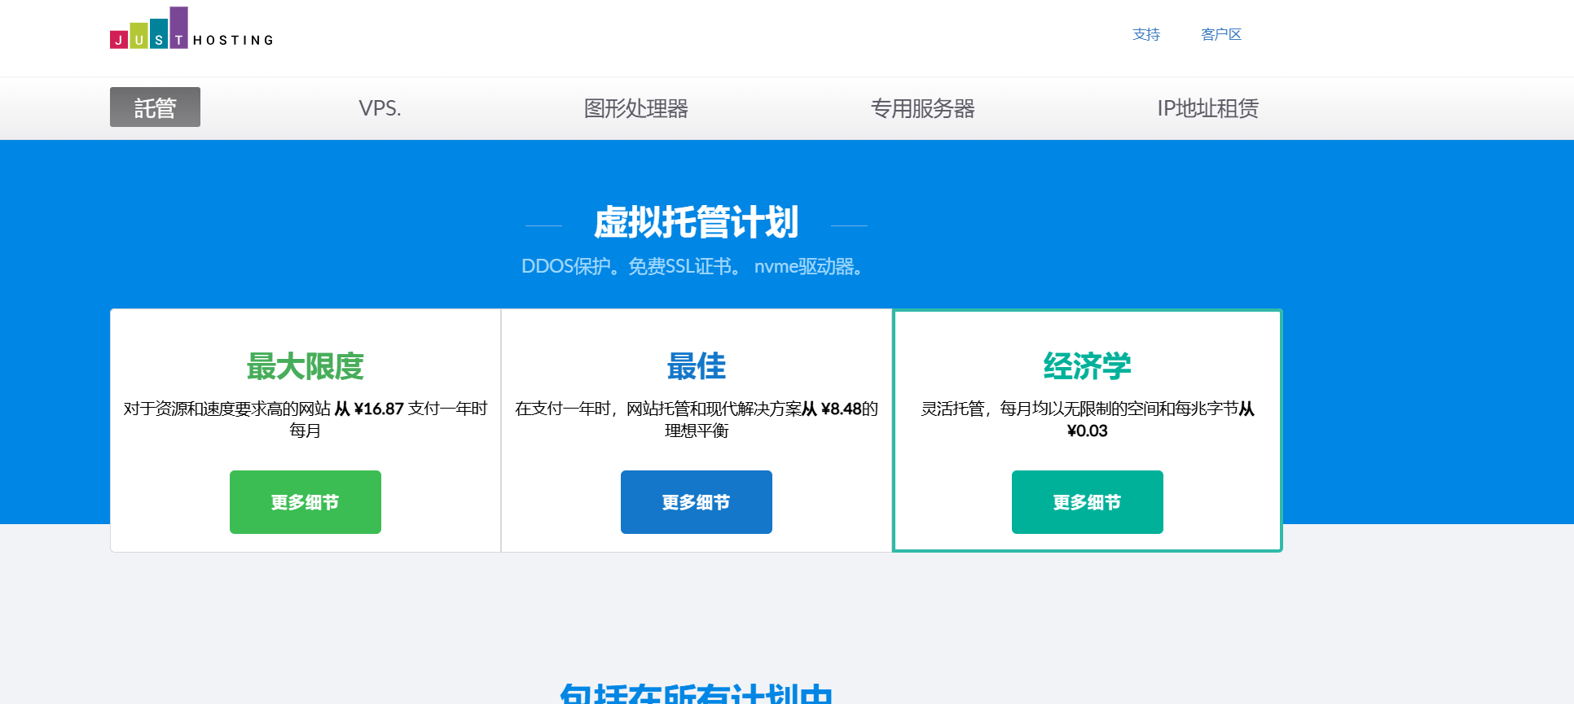Click the 包括在所有计划中 section heading
1574x704 pixels.
pyautogui.click(x=696, y=693)
